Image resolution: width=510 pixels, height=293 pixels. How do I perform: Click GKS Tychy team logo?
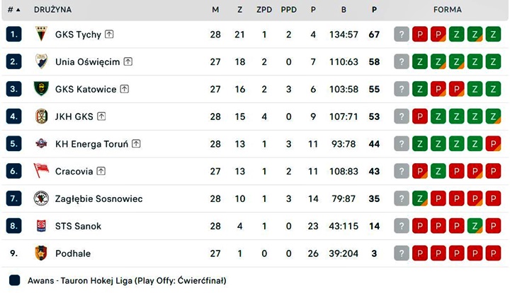(41, 35)
